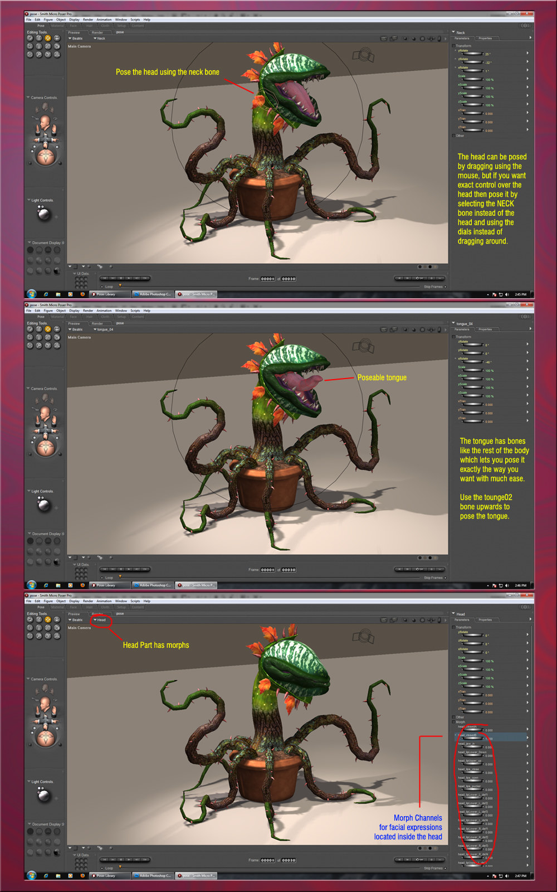Click the face camera head icon in Neck window
557x892 pixels.
(45, 122)
